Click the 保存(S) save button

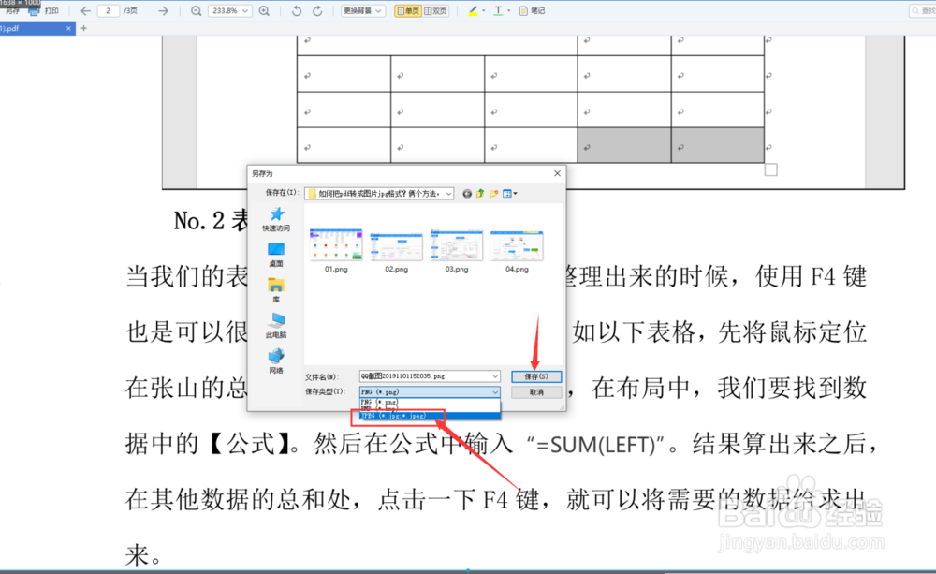536,376
